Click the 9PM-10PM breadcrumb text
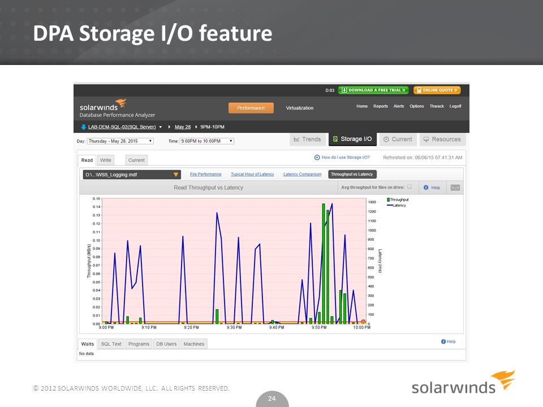The image size is (543, 407). [x=212, y=127]
